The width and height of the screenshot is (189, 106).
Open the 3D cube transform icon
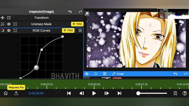click(x=9, y=18)
